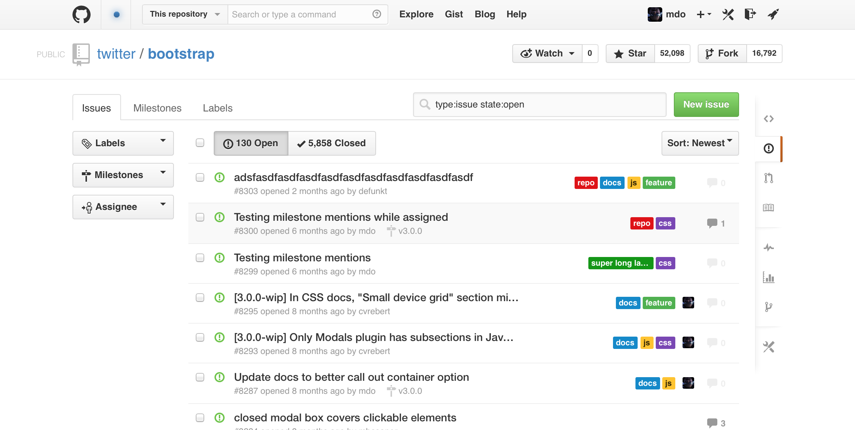Click the green New issue button
Image resolution: width=855 pixels, height=430 pixels.
coord(706,105)
